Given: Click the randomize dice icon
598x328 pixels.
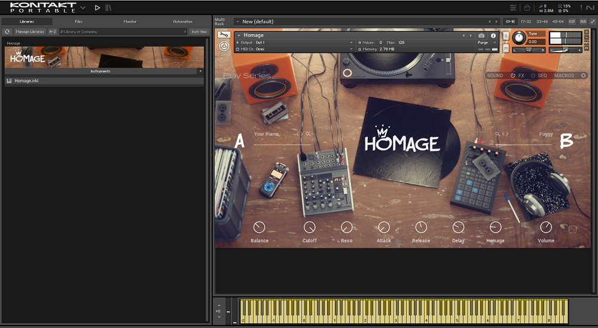Looking at the screenshot, I should pos(572,229).
